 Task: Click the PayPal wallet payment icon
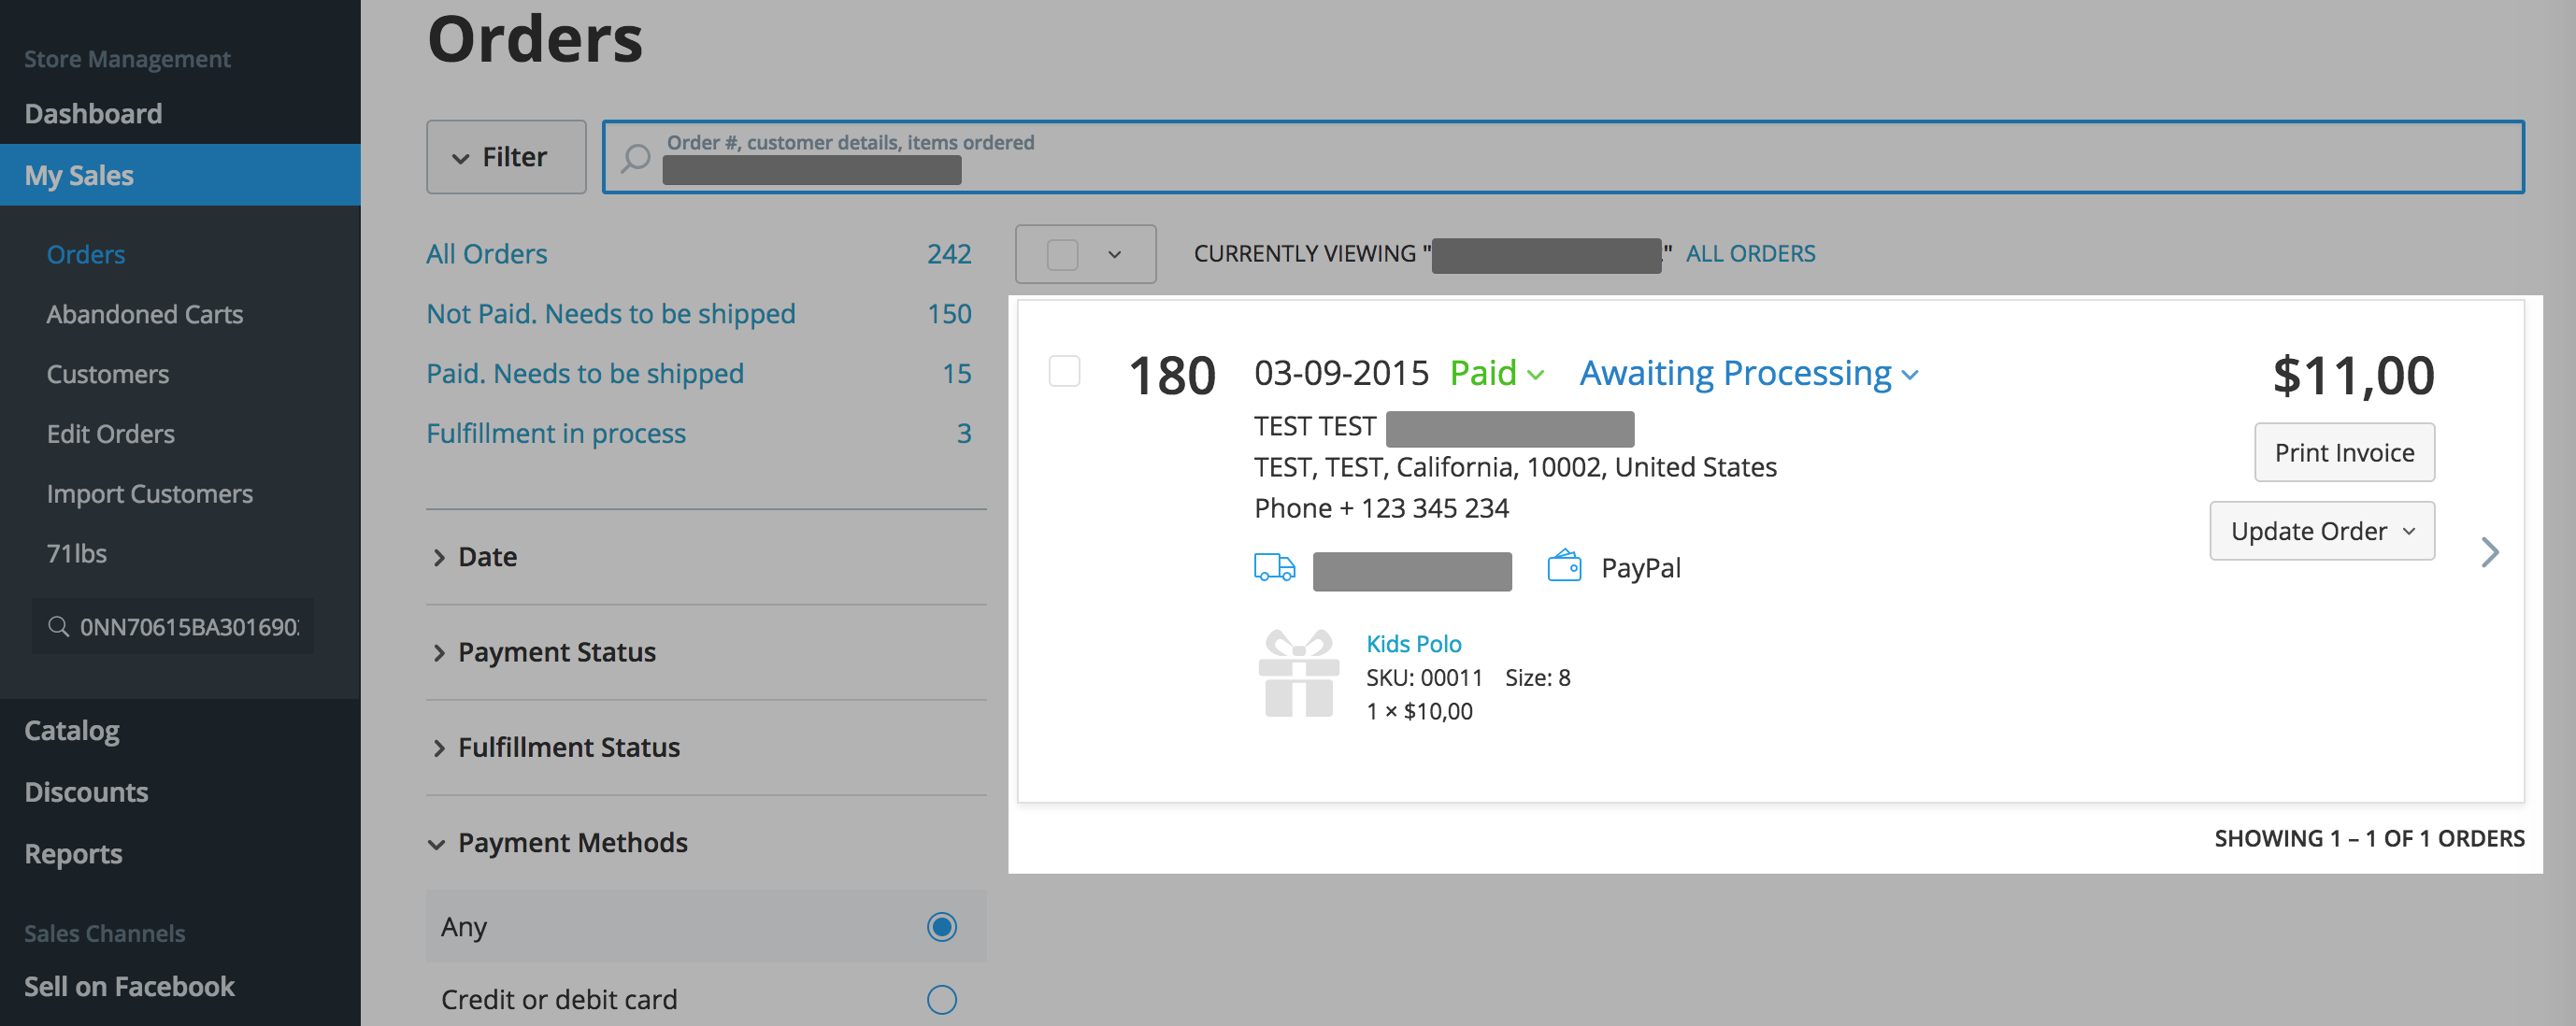tap(1564, 567)
